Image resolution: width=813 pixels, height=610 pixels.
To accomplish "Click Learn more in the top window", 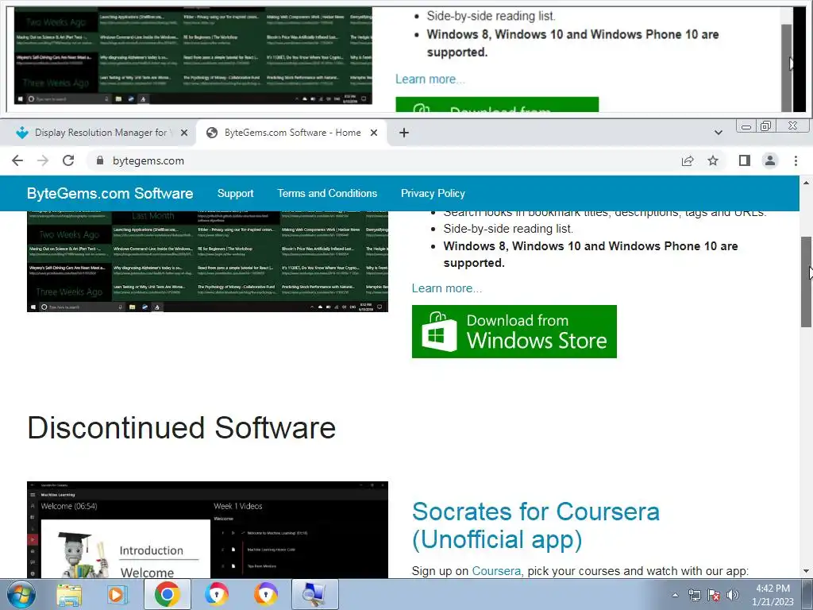I will coord(430,79).
